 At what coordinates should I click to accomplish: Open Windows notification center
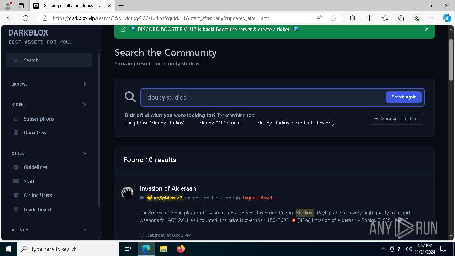point(443,249)
